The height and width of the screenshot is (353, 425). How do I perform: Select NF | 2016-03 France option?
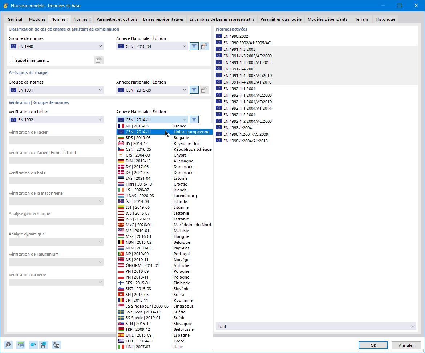[165, 126]
